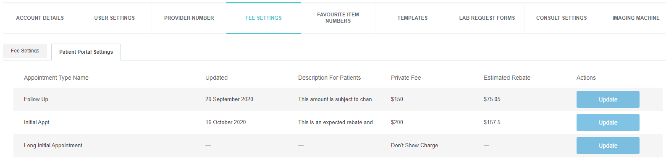Click the Follow Up row name
Image resolution: width=666 pixels, height=159 pixels.
(x=36, y=99)
